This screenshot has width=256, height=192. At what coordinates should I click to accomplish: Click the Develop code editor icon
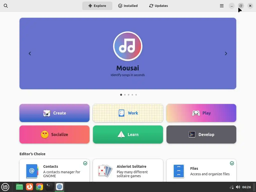192,134
